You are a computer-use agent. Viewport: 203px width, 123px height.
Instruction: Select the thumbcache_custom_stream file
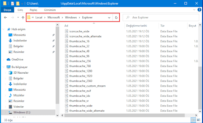tap(88, 86)
